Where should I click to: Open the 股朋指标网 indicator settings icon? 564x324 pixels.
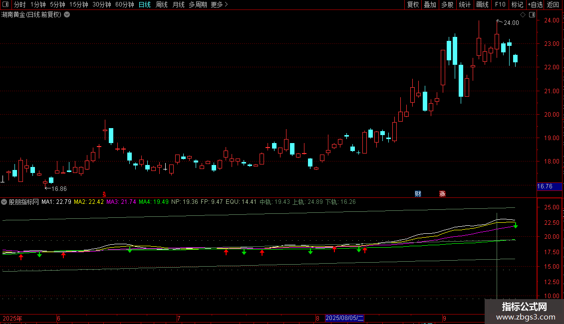(x=4, y=202)
